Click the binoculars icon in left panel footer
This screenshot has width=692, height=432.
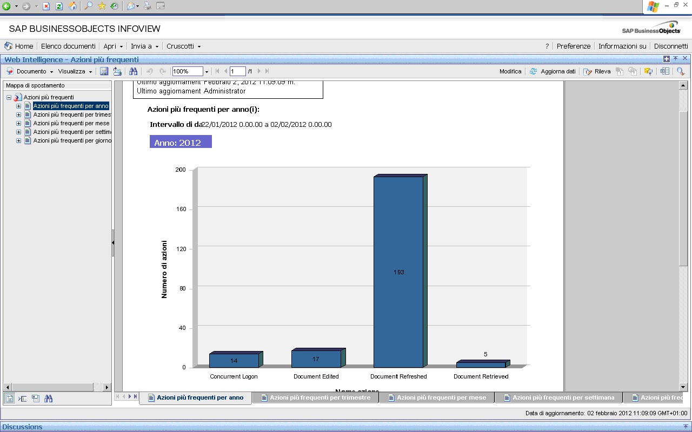tap(48, 398)
